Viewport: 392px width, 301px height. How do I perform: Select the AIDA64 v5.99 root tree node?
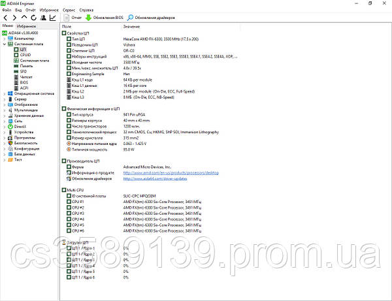24,33
